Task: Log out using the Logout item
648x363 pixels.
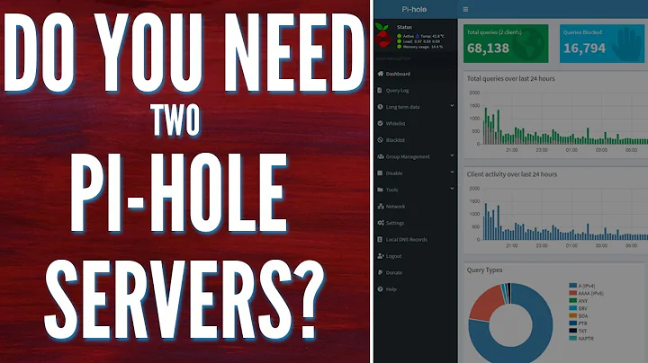Action: click(390, 256)
